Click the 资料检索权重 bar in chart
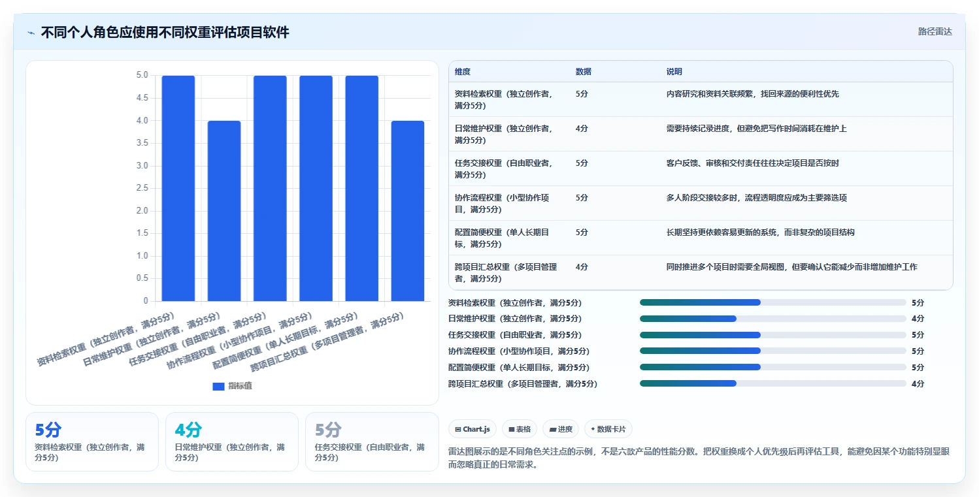Image resolution: width=979 pixels, height=497 pixels. [178, 188]
